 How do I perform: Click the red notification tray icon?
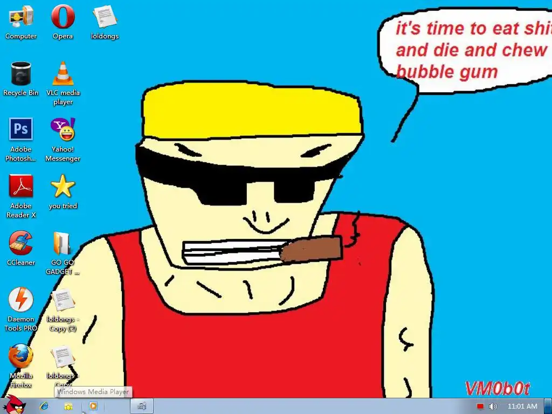[x=480, y=406]
